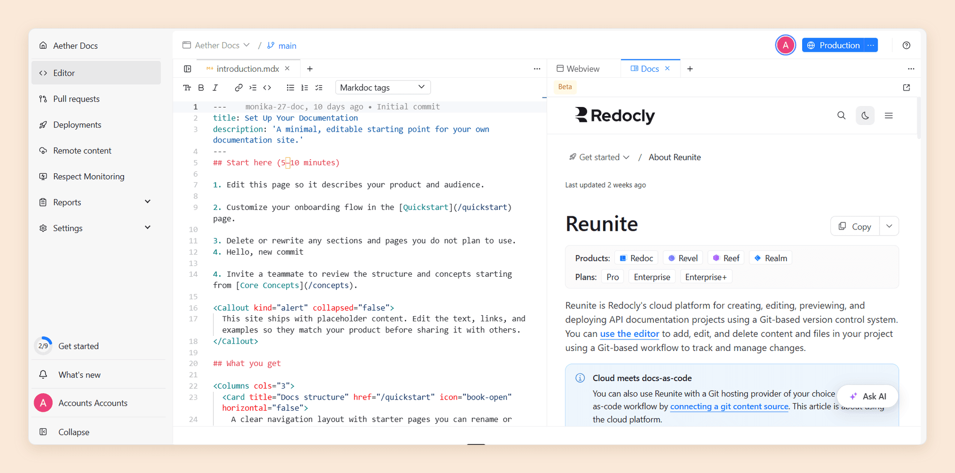Image resolution: width=955 pixels, height=473 pixels.
Task: Click the Pro plan tag
Action: point(613,277)
